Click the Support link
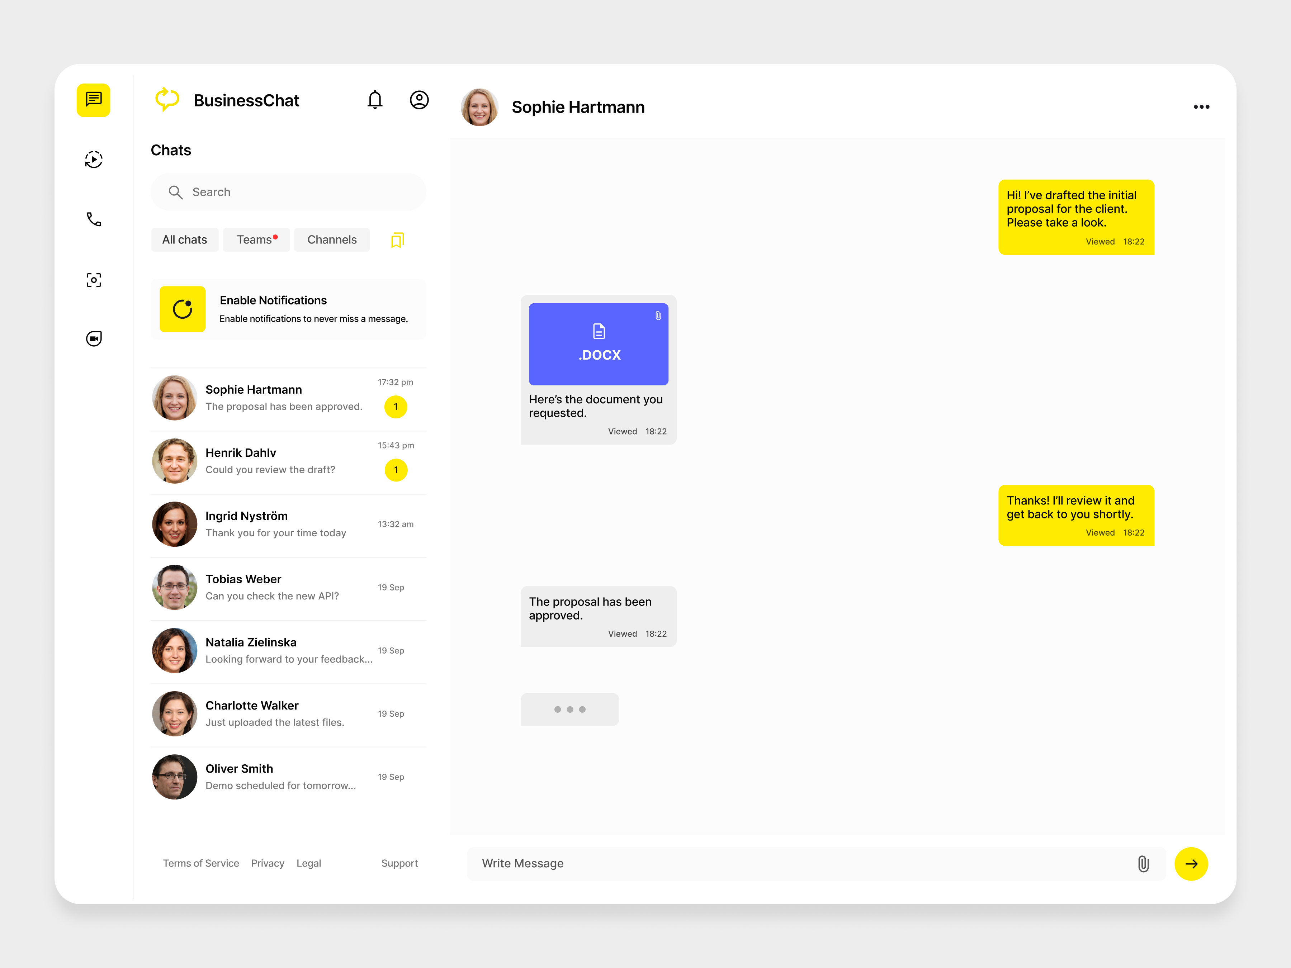The width and height of the screenshot is (1291, 968). [x=399, y=863]
